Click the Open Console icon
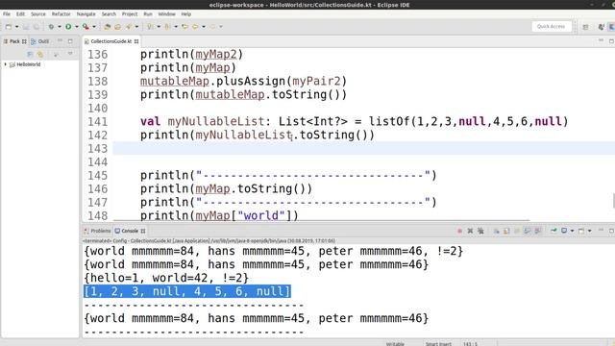615x346 pixels. [581, 231]
